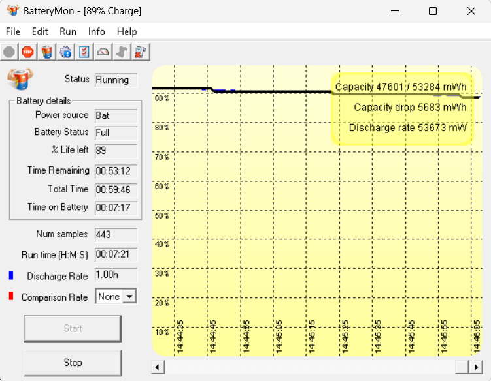
Task: Click the disabled Start button
Action: pyautogui.click(x=73, y=329)
